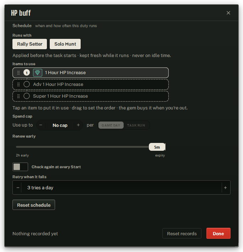Select the GAME DAY period option
Screen dimensions: 243x252
111,125
